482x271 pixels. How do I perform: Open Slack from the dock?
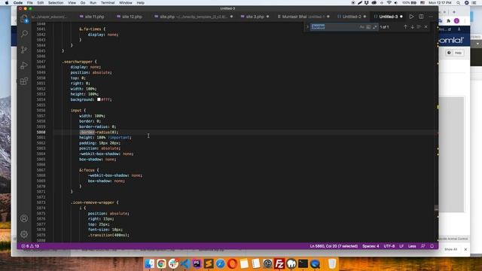pos(173,263)
